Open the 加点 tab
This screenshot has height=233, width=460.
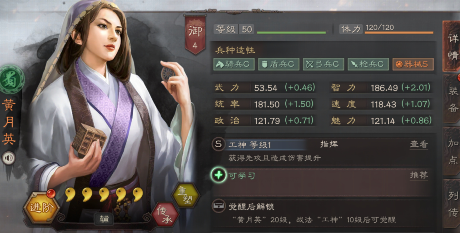pos(452,151)
